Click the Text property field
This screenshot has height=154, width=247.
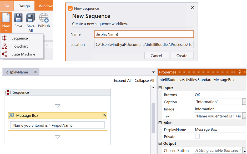[218, 116]
